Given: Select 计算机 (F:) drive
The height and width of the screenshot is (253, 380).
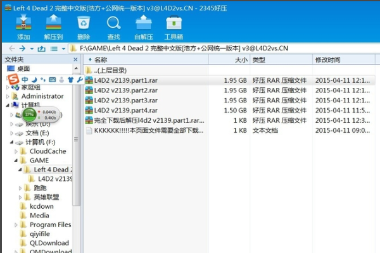Looking at the screenshot, I should coord(41,142).
